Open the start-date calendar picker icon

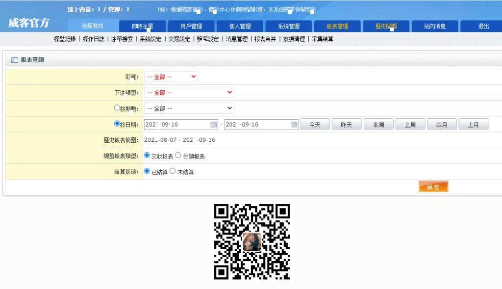[x=214, y=125]
